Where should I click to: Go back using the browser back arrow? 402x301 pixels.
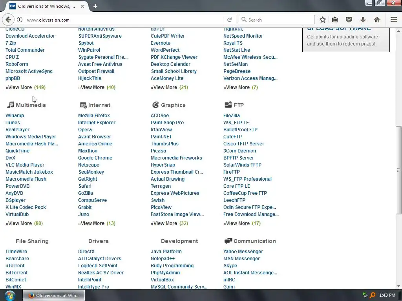coord(8,20)
